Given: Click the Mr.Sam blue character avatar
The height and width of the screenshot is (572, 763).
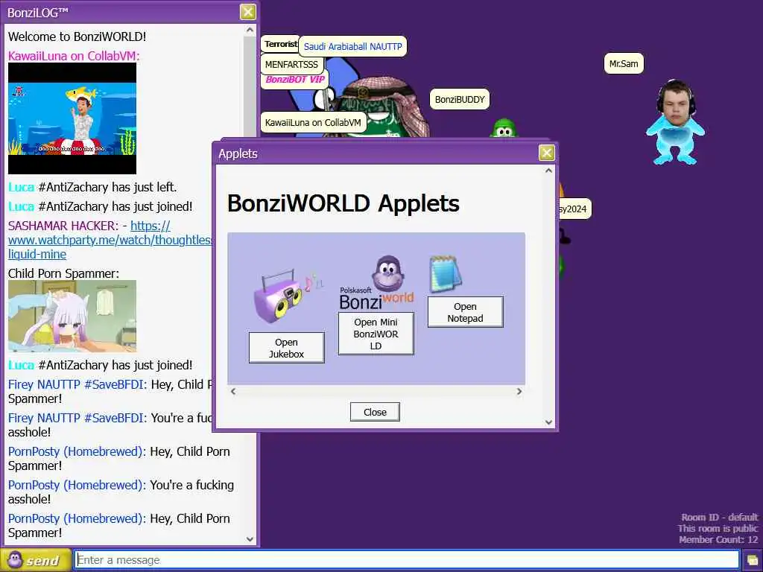Looking at the screenshot, I should (x=675, y=123).
